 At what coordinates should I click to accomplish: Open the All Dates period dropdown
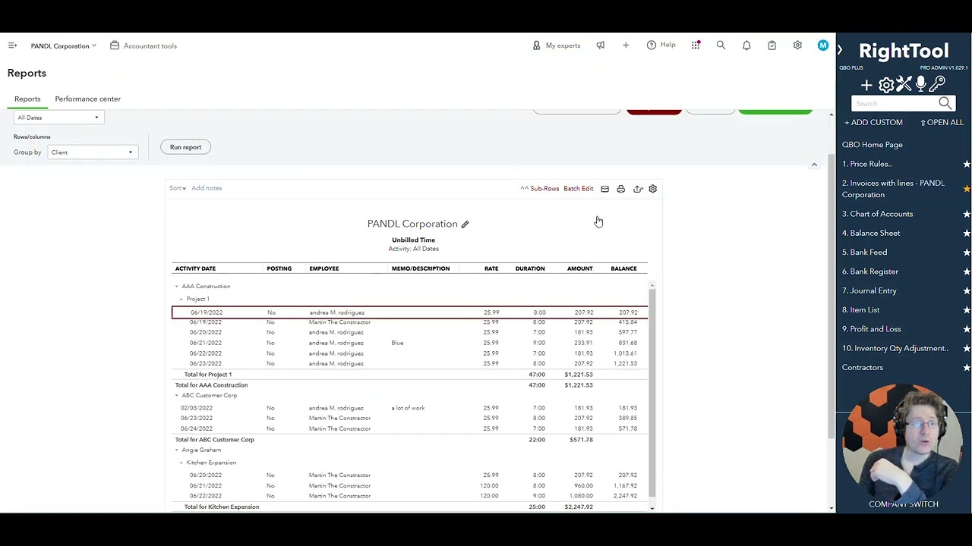coord(58,118)
